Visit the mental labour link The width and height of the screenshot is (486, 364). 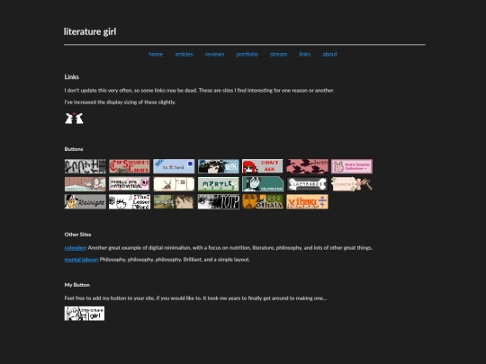(x=81, y=260)
